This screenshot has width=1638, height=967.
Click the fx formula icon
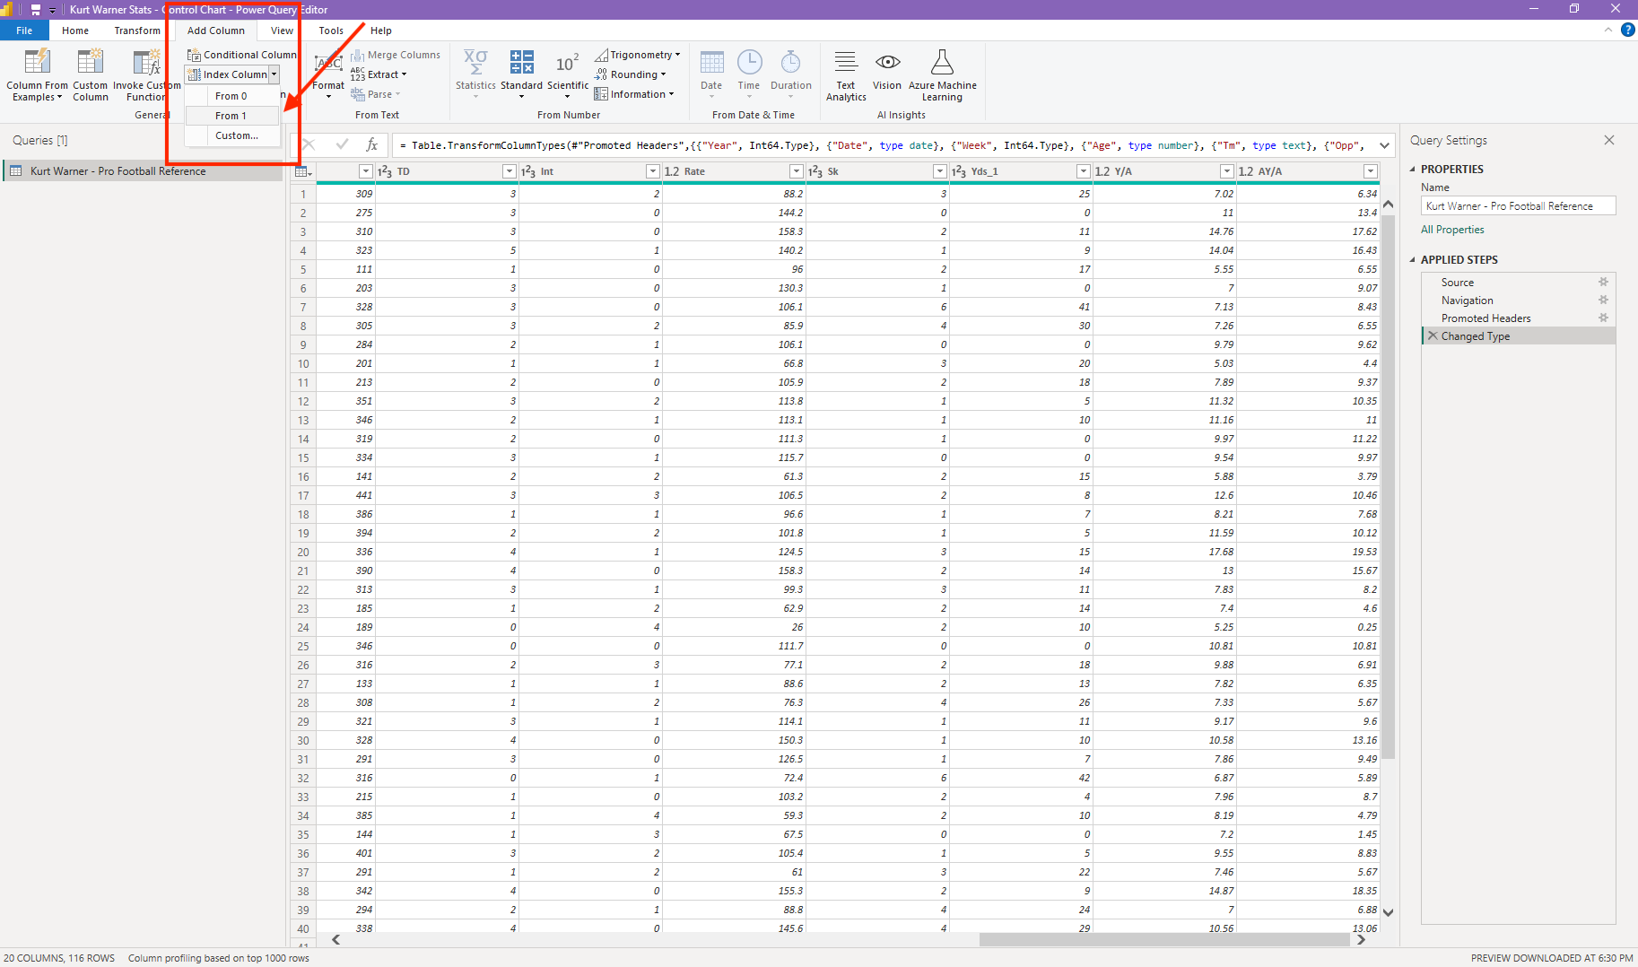pos(371,144)
